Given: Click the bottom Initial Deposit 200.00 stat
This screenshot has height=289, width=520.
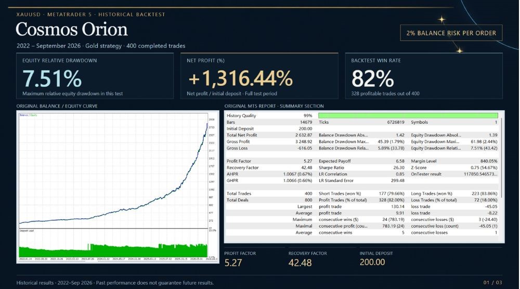Looking at the screenshot, I should point(372,262).
